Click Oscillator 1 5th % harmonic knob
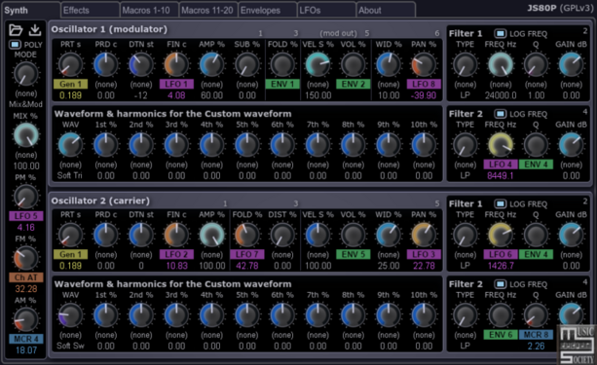597x365 pixels. pos(246,145)
